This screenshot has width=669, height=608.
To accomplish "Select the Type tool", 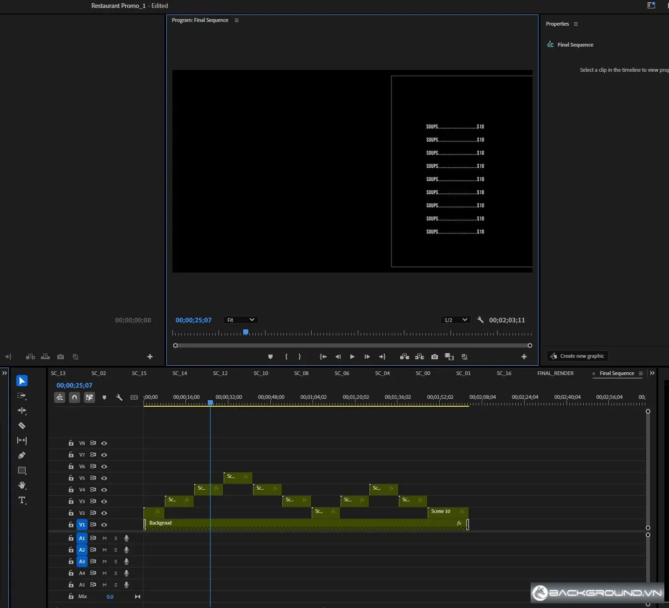I will click(22, 500).
